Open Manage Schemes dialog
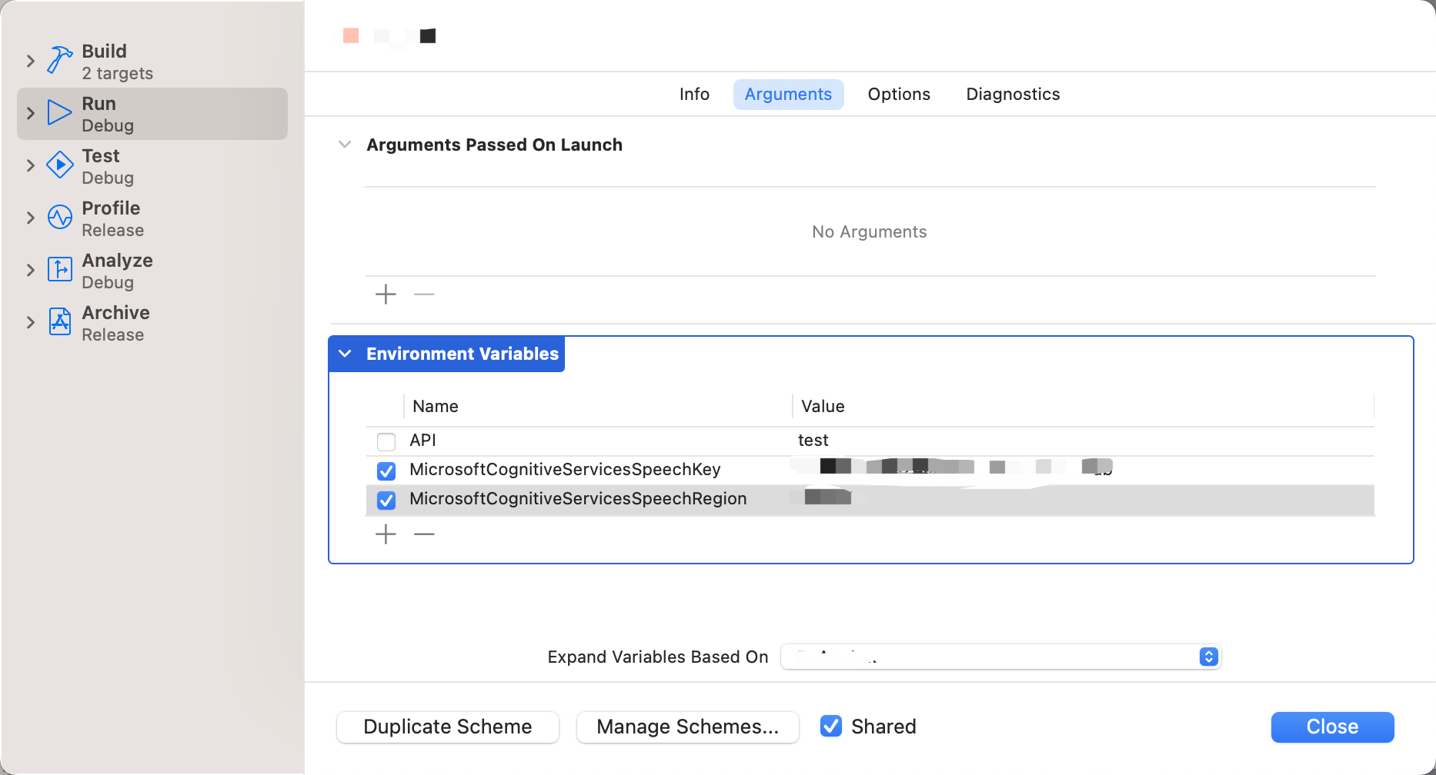1436x775 pixels. click(x=687, y=727)
